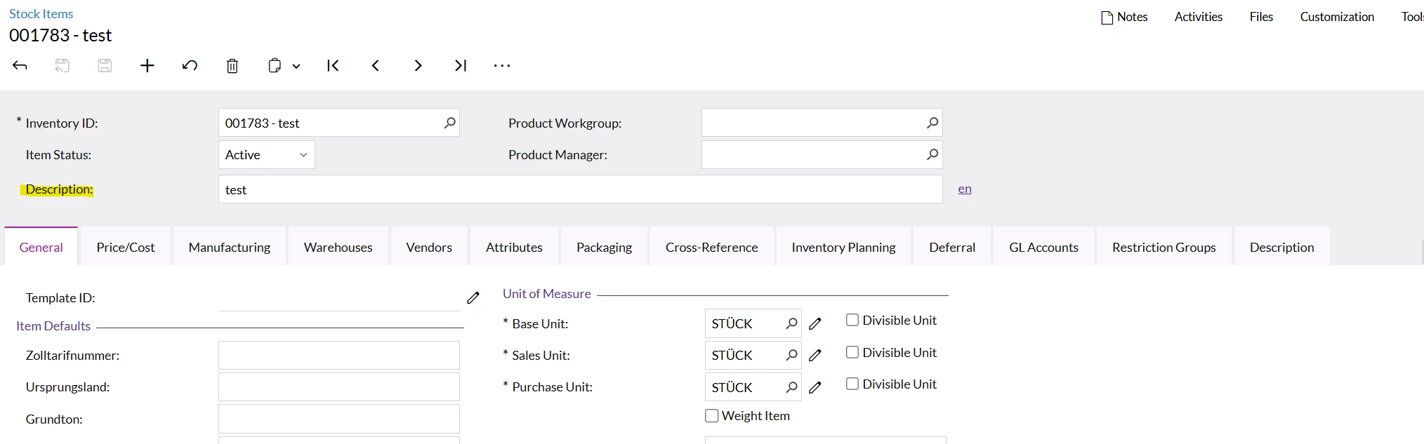Delete the record using trash icon

coord(232,66)
